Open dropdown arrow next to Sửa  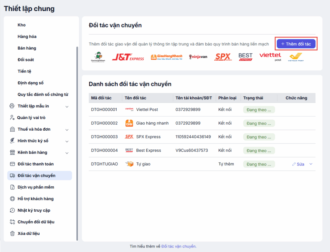311,164
